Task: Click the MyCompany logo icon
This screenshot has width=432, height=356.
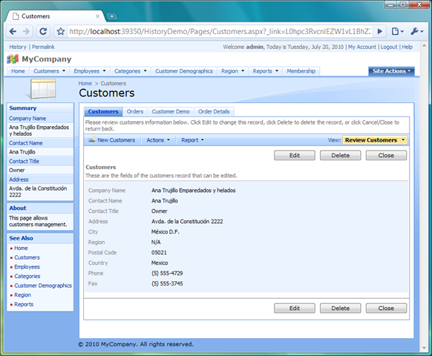Action: point(13,59)
